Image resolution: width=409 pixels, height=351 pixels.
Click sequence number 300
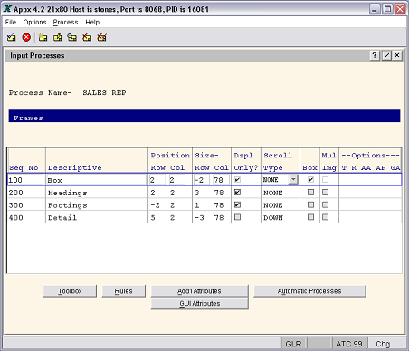(15, 205)
